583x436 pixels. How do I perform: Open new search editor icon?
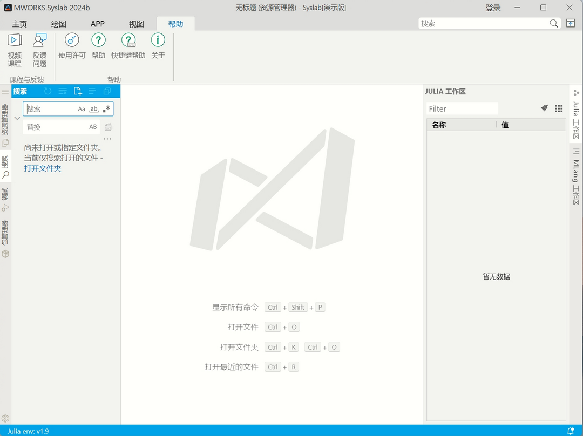[77, 91]
